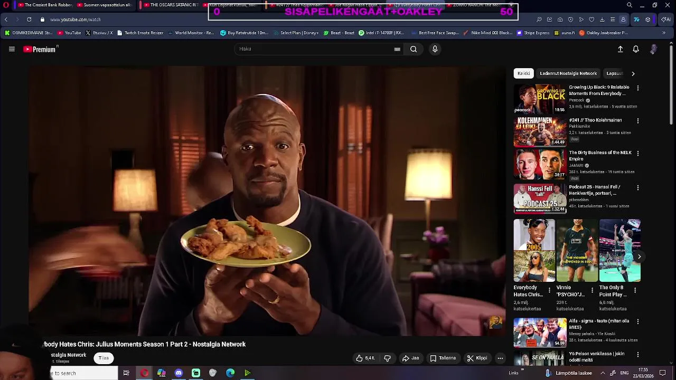Screen dimensions: 676x380
Task: Open the Oakley Jawbreaker bookmark
Action: [x=603, y=33]
